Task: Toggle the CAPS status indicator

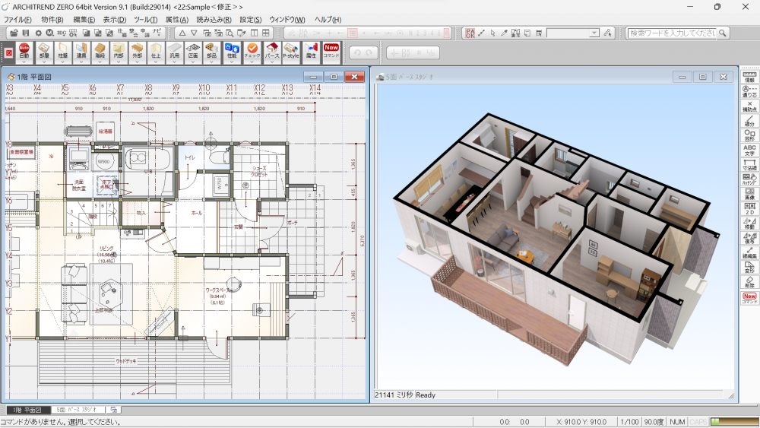Action: coord(698,422)
